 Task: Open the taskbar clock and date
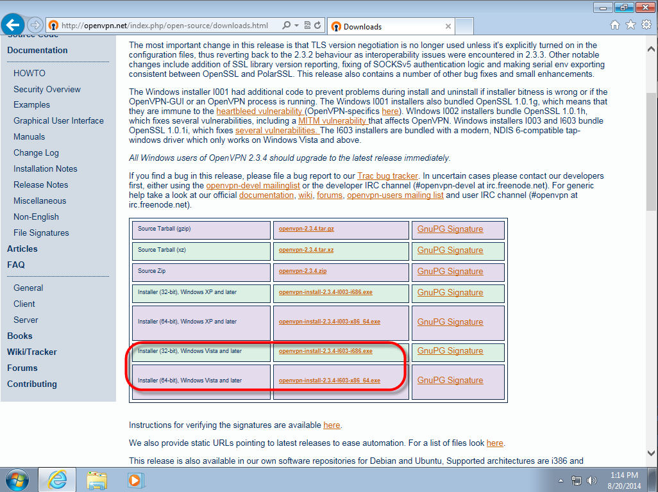coord(625,480)
